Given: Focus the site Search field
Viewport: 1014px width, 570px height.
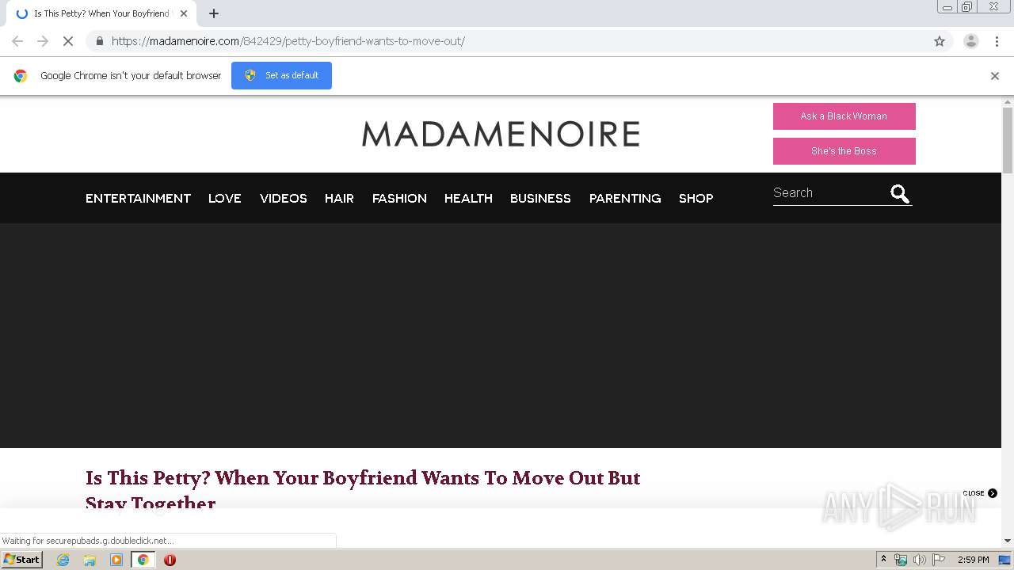Looking at the screenshot, I should (829, 193).
